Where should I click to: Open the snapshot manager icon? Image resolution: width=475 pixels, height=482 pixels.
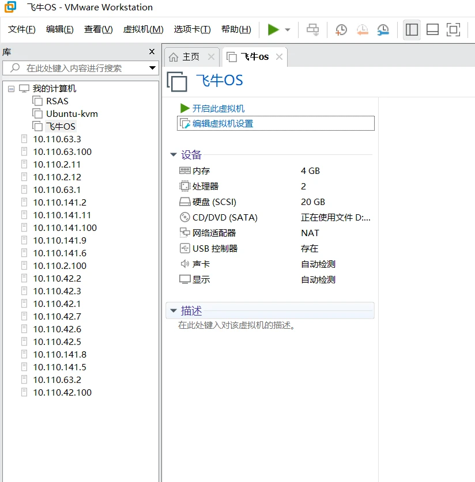click(x=383, y=30)
